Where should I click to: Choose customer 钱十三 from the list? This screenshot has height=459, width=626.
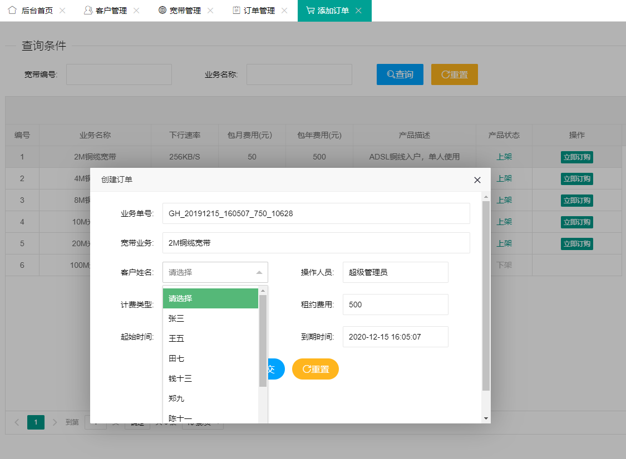210,378
